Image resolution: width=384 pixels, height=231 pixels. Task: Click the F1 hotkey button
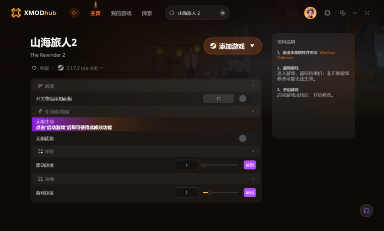[x=219, y=99]
